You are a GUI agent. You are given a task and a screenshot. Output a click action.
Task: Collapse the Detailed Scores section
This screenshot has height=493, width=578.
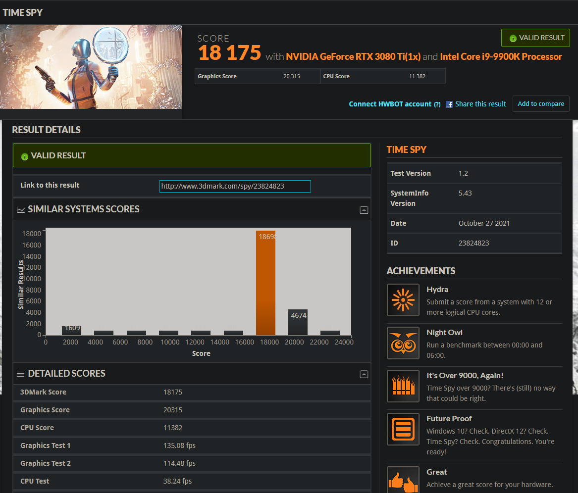(x=364, y=374)
